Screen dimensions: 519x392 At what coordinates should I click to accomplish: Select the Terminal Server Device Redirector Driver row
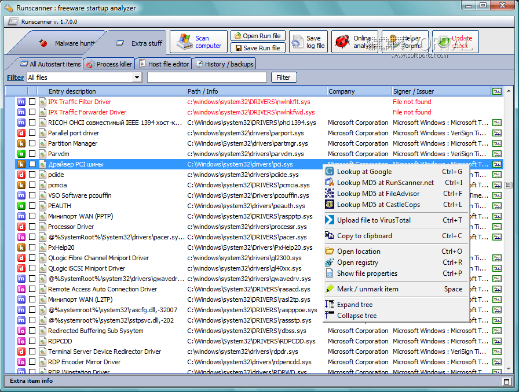(x=259, y=352)
